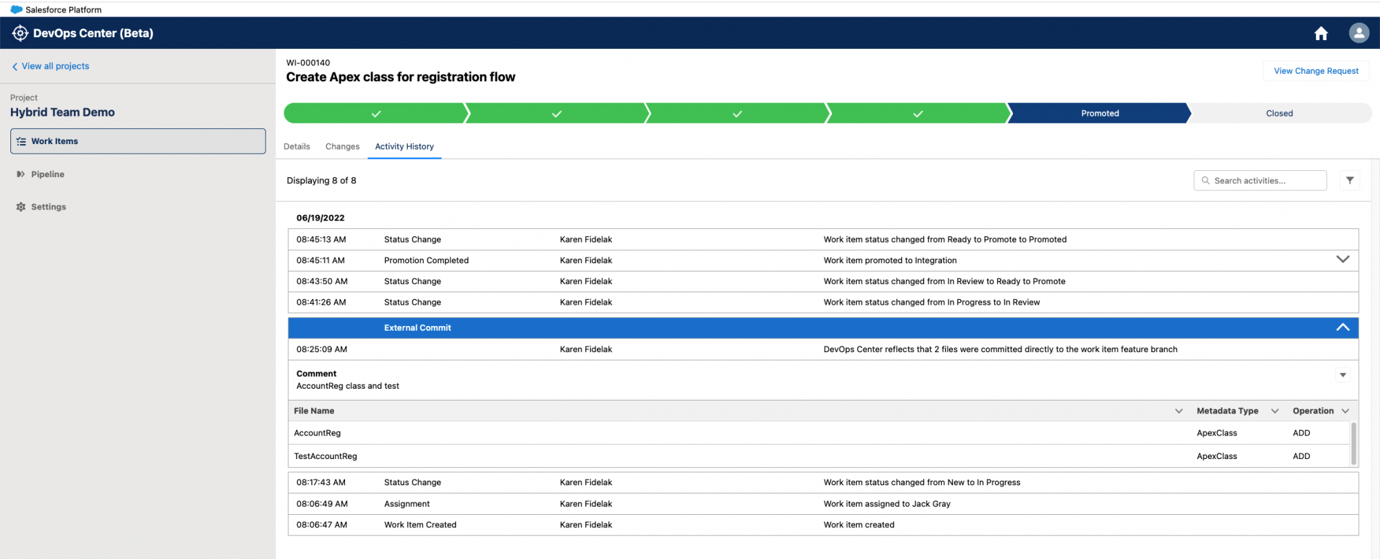This screenshot has height=559, width=1380.
Task: Click the 'AccountReg class and test' comment
Action: (x=348, y=386)
